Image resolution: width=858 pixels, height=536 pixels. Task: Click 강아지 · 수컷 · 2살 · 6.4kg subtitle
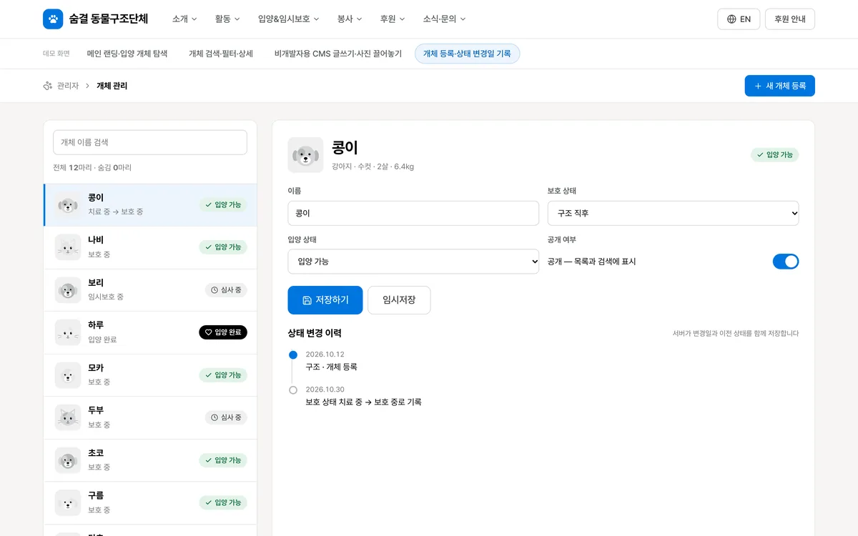373,167
